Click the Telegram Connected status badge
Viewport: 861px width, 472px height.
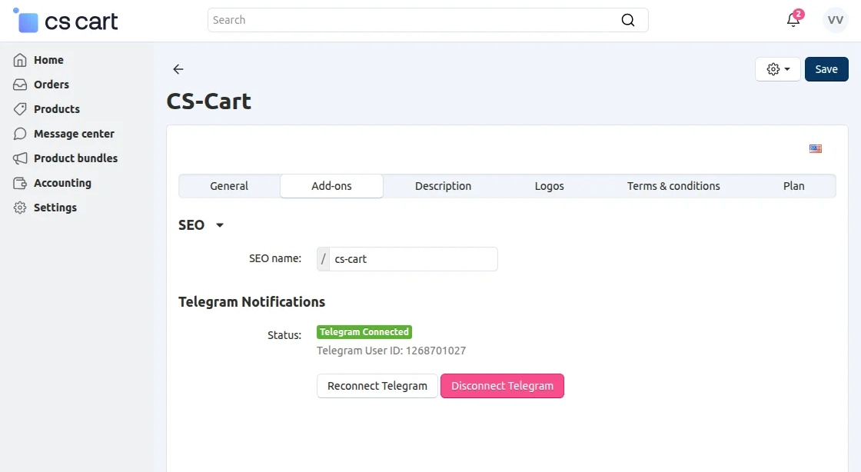(364, 332)
